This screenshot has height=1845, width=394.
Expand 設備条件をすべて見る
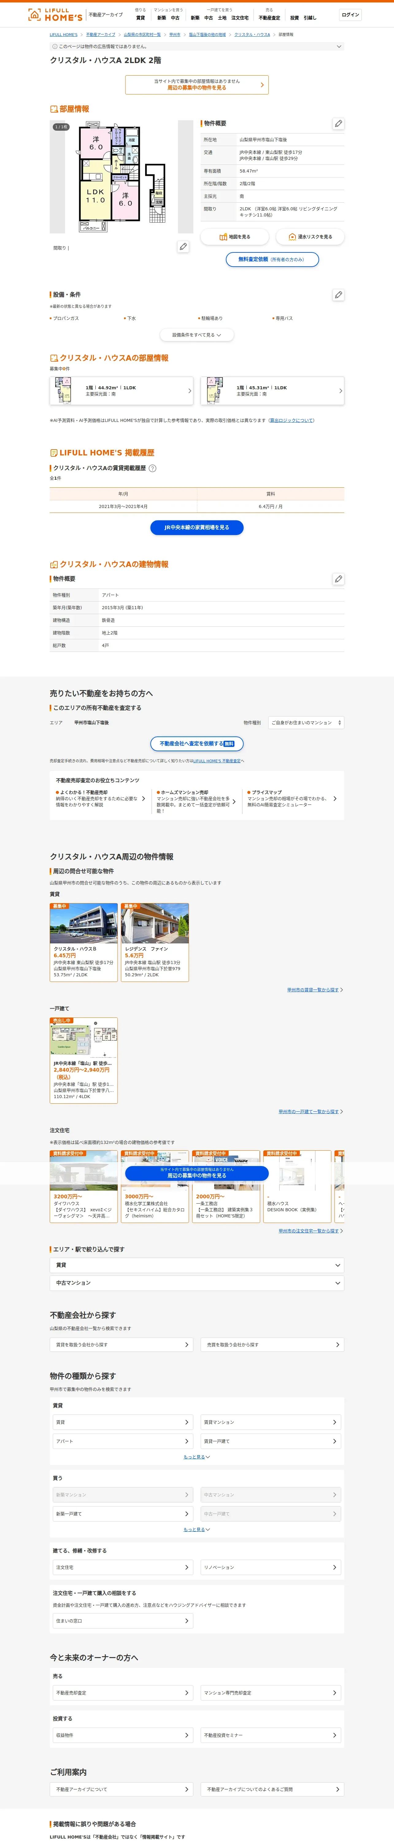197,335
